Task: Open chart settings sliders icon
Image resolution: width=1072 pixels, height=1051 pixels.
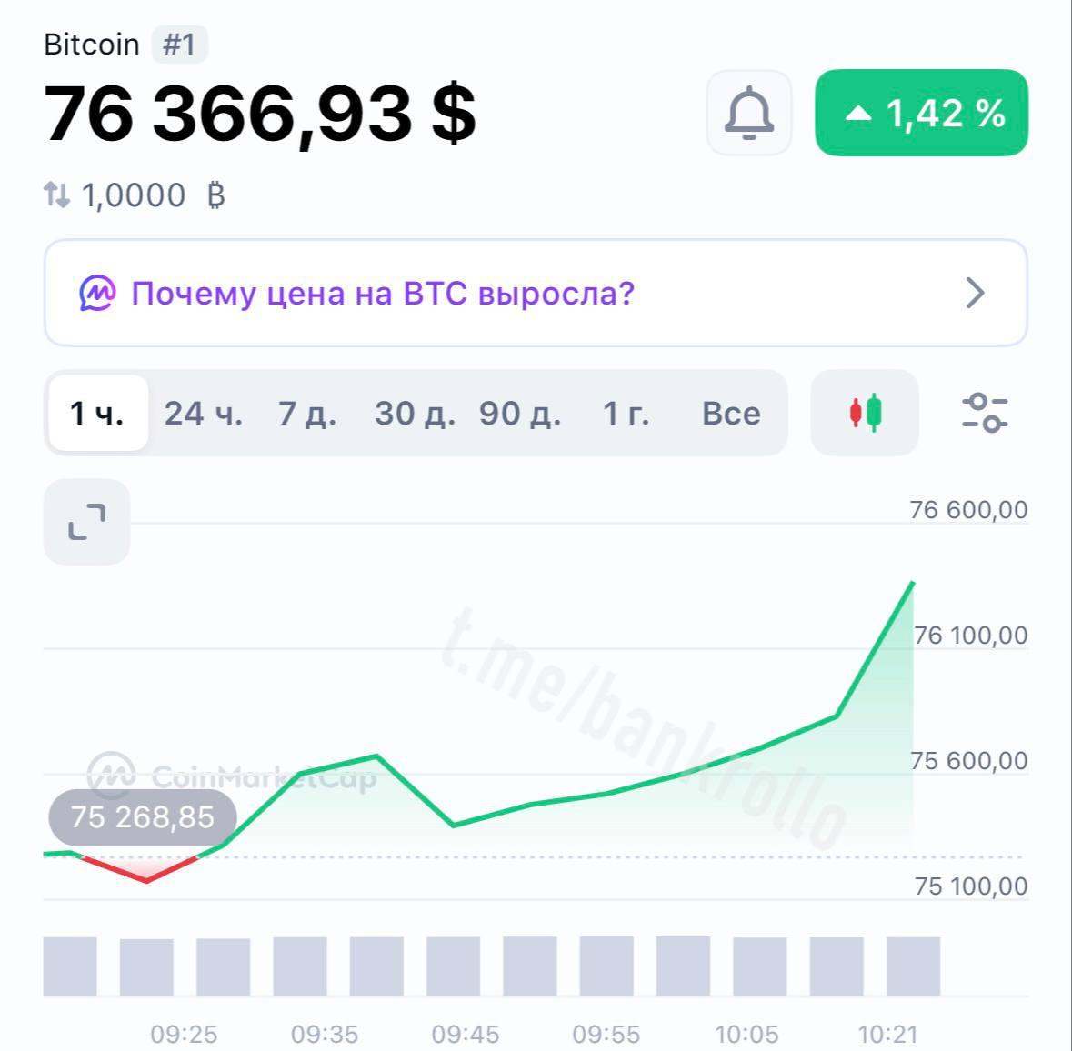Action: point(985,413)
